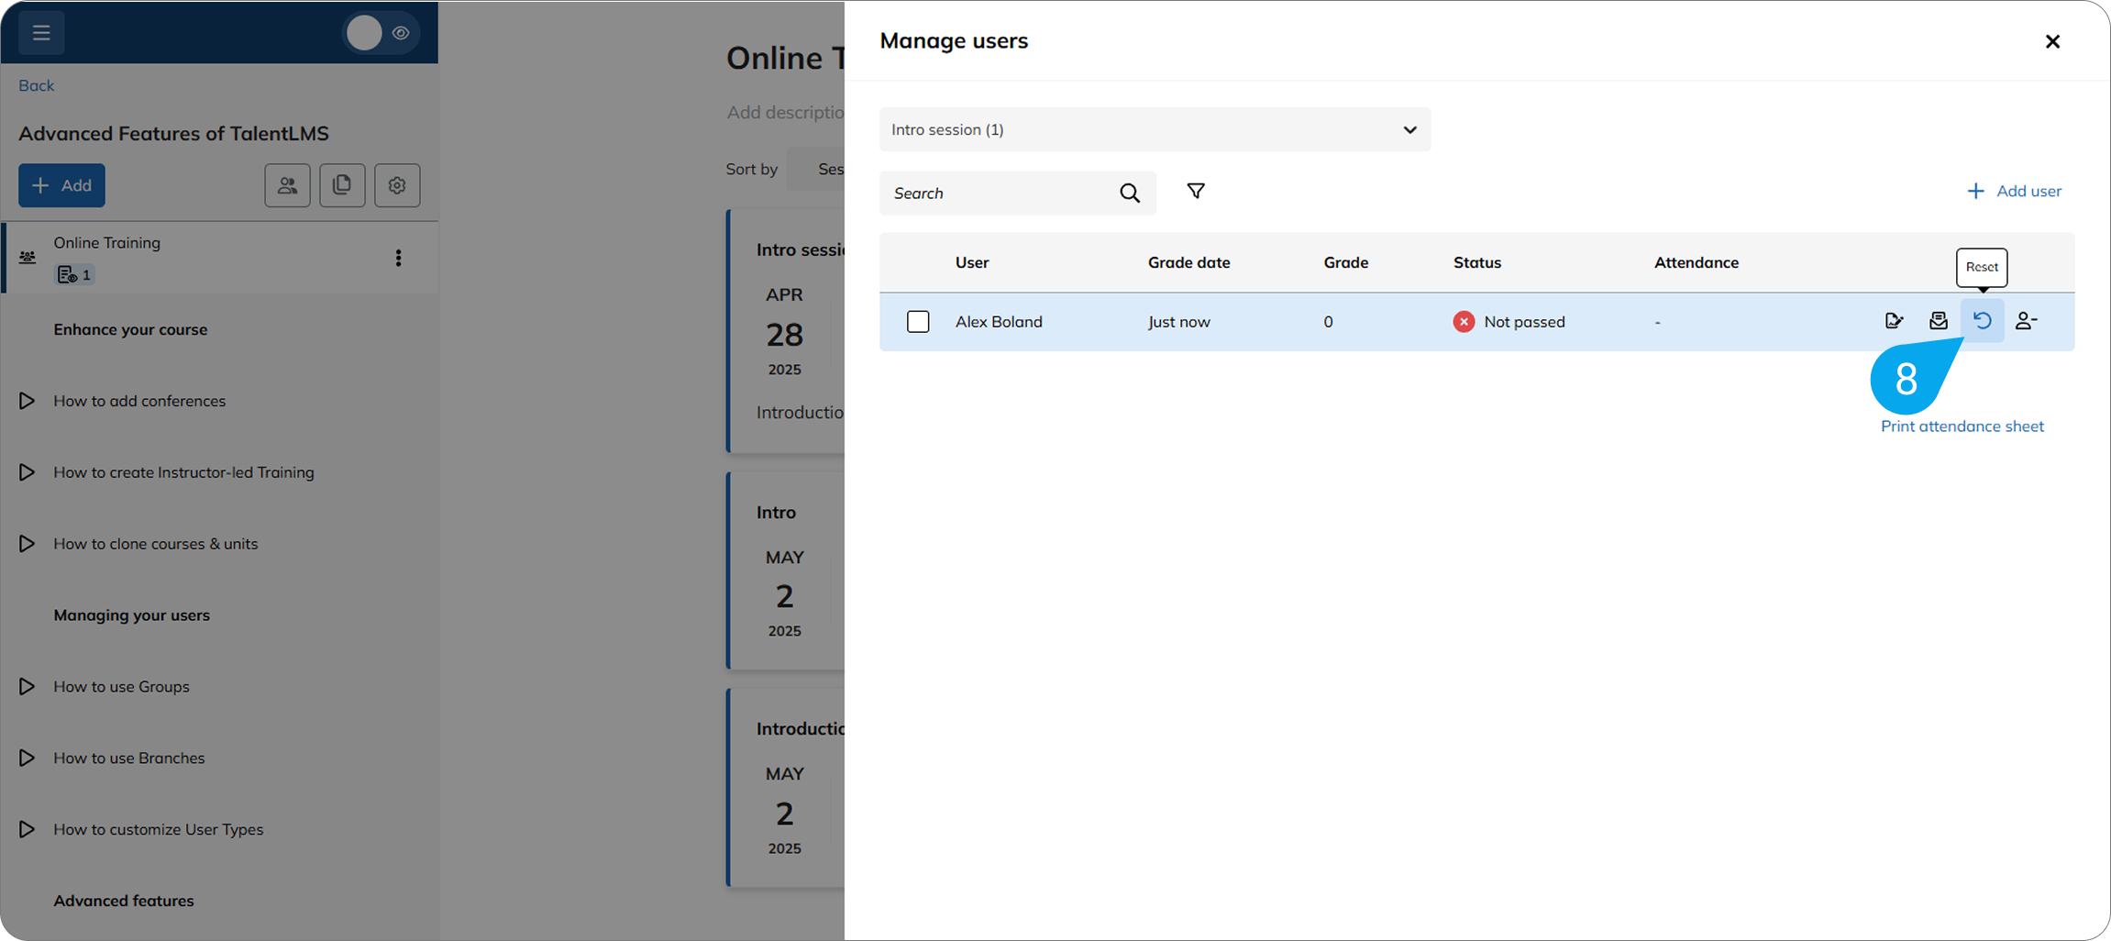Sort by the Status column header
Viewport: 2111px width, 941px height.
[1476, 262]
